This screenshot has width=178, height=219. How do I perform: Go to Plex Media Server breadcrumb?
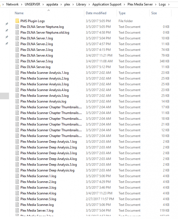coord(140,4)
